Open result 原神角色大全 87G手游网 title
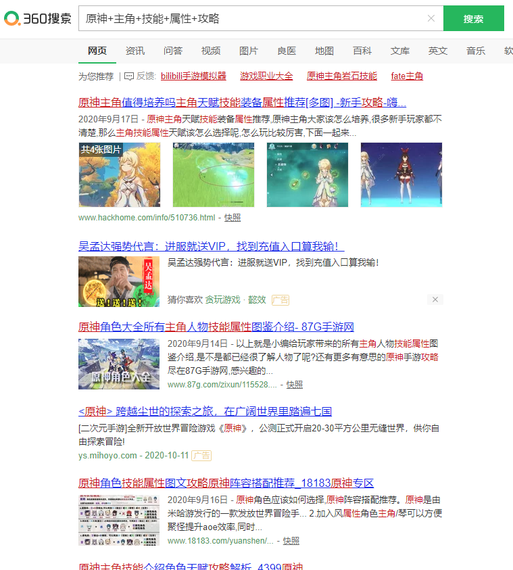The image size is (513, 570). coord(216,327)
